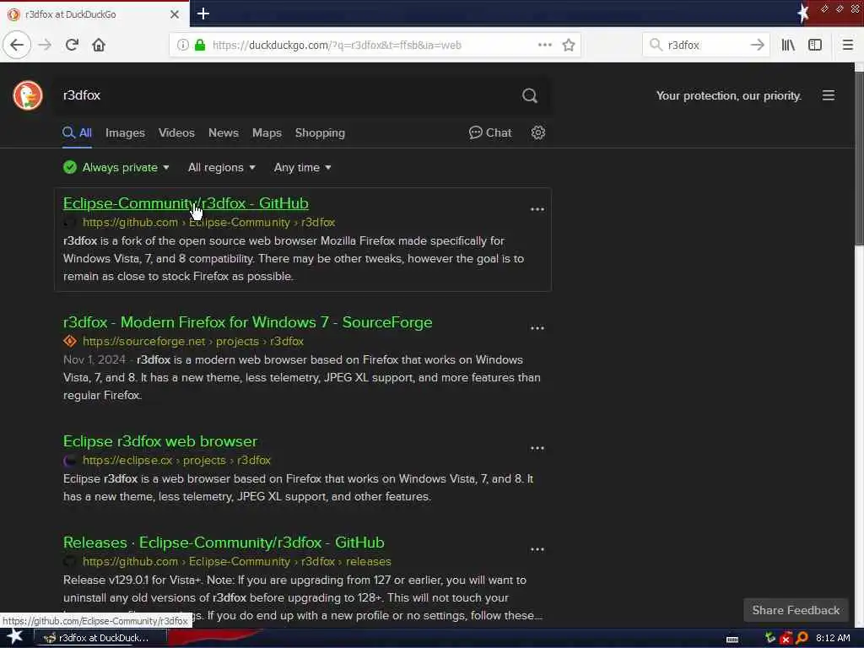Reload the current page
864x648 pixels.
(72, 45)
